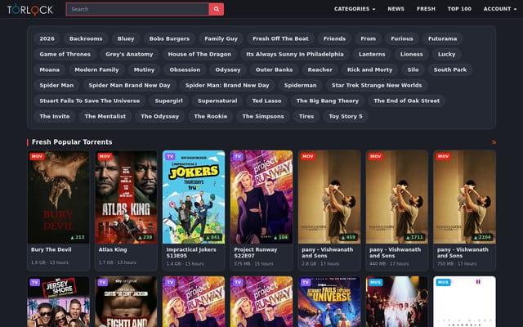Open House of The Dragon tag

[199, 54]
